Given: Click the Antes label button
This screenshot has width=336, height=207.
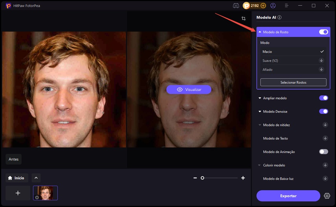Looking at the screenshot, I should click(13, 159).
